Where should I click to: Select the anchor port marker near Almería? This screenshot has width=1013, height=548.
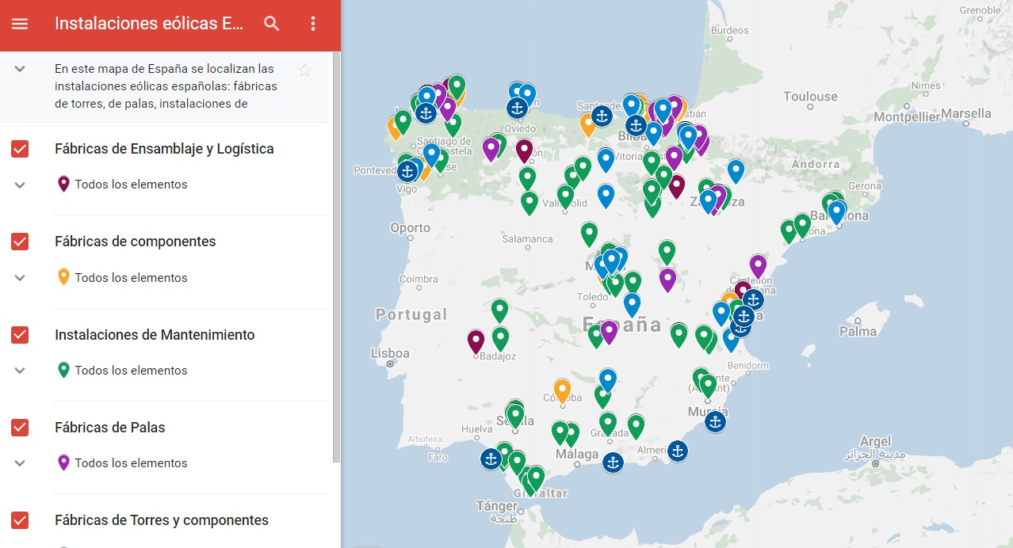677,451
